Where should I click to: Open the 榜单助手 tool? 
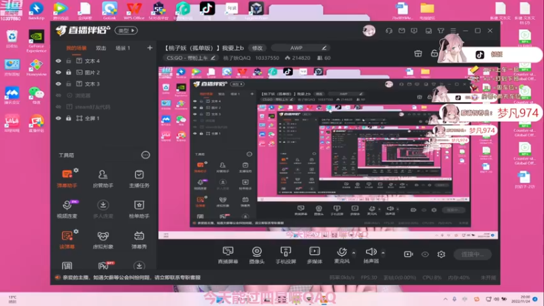pyautogui.click(x=139, y=209)
